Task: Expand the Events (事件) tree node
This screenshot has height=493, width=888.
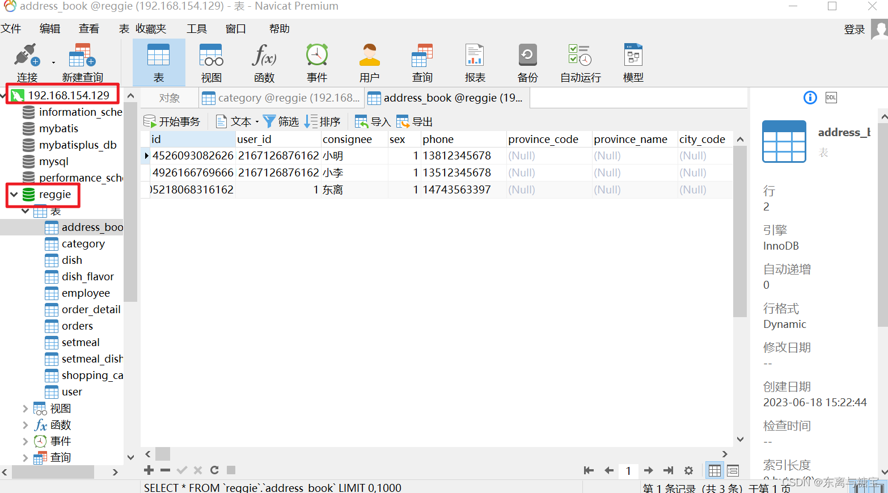Action: (25, 441)
